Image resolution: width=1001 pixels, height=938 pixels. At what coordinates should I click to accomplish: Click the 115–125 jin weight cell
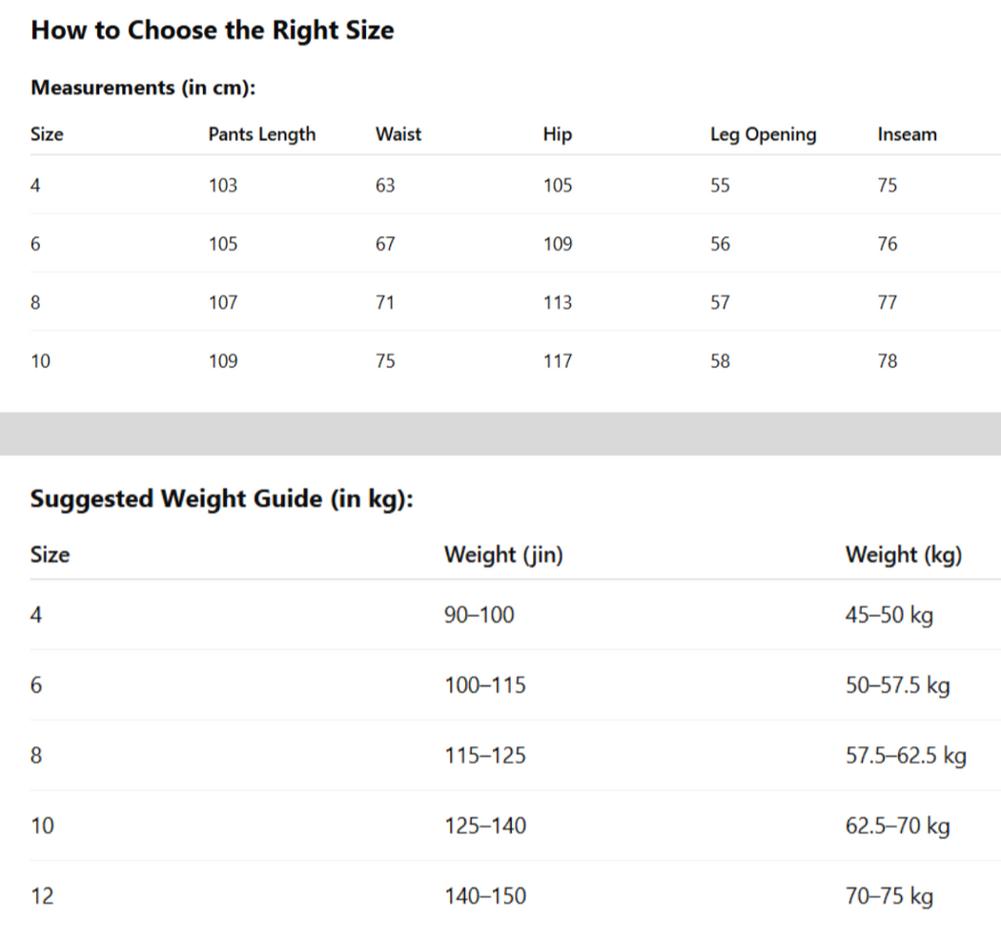click(484, 756)
